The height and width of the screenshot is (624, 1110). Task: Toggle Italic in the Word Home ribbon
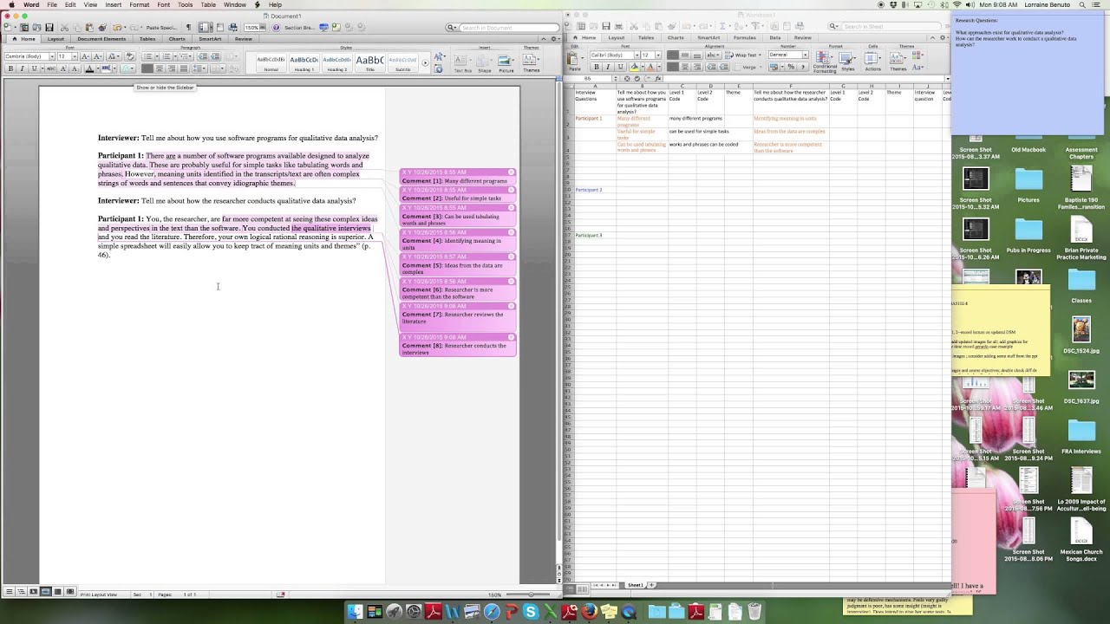[22, 68]
